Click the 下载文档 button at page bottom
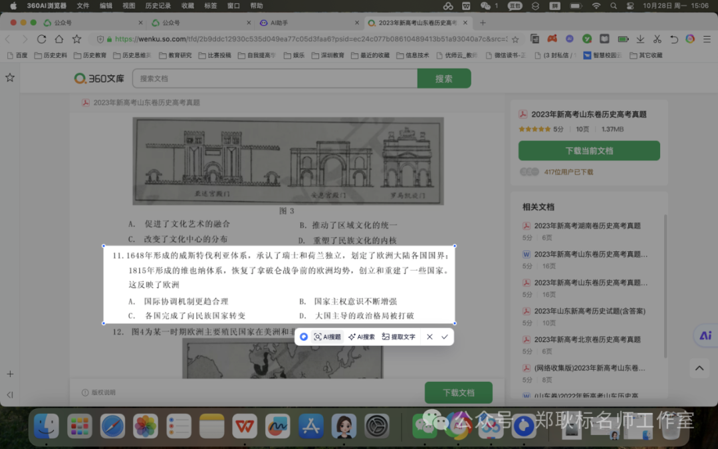Viewport: 718px width, 449px height. [x=458, y=392]
